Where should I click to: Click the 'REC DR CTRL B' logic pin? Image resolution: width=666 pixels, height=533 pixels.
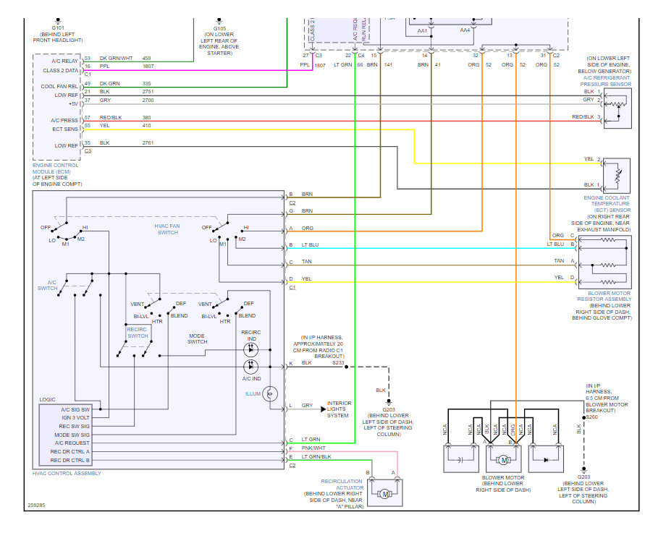pos(70,460)
